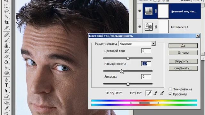
Task: Enable the Тонирование checkbox
Action: pyautogui.click(x=170, y=89)
